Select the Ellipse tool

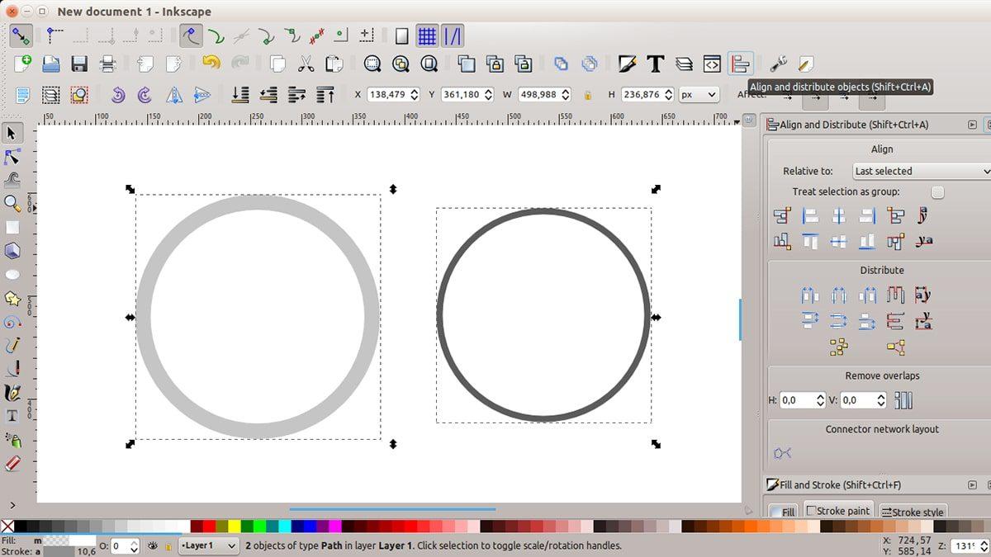coord(12,272)
